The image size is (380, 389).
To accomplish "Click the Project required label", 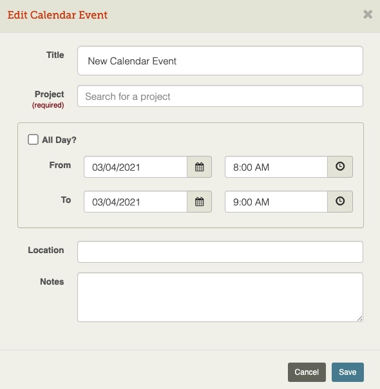I will click(x=48, y=99).
